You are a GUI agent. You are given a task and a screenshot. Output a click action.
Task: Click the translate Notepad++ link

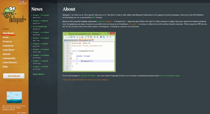(x=88, y=76)
